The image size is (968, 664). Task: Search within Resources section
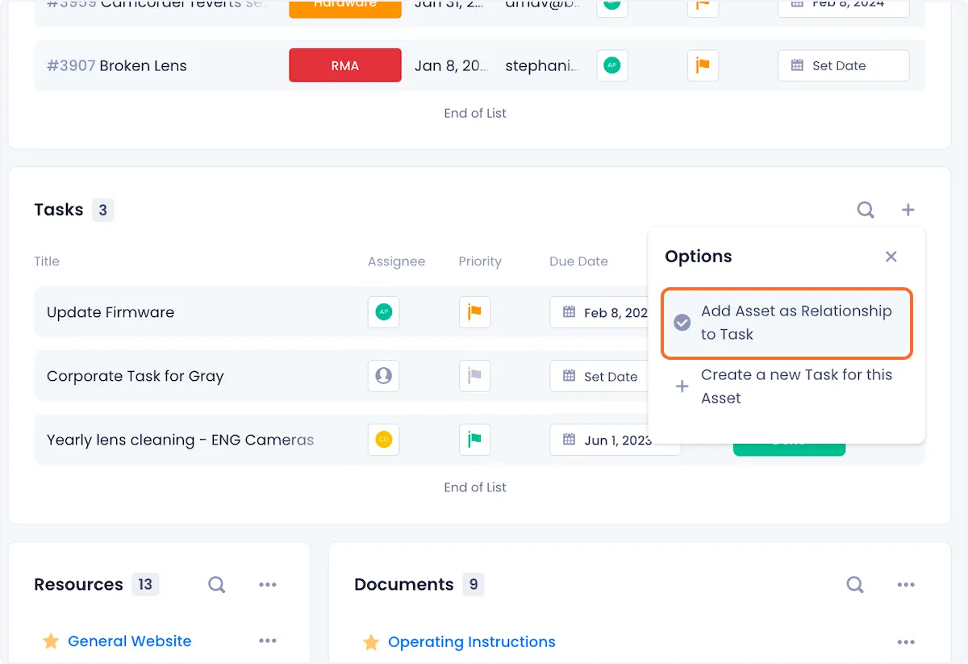(217, 584)
